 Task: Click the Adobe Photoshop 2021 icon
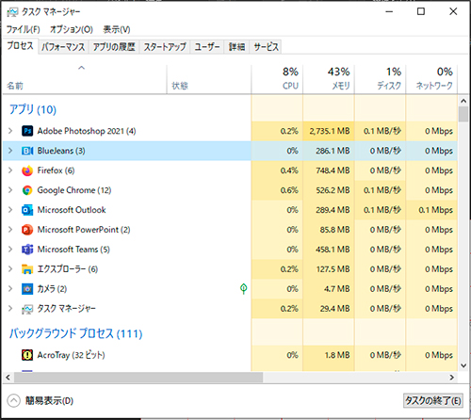(x=27, y=131)
